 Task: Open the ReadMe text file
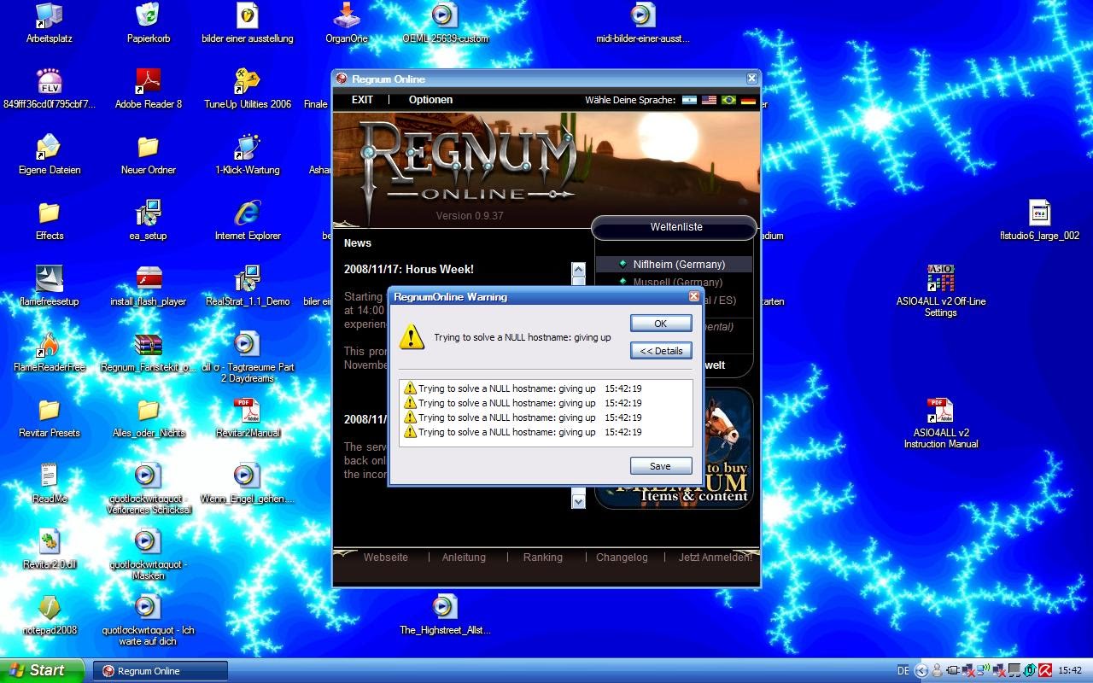(50, 485)
